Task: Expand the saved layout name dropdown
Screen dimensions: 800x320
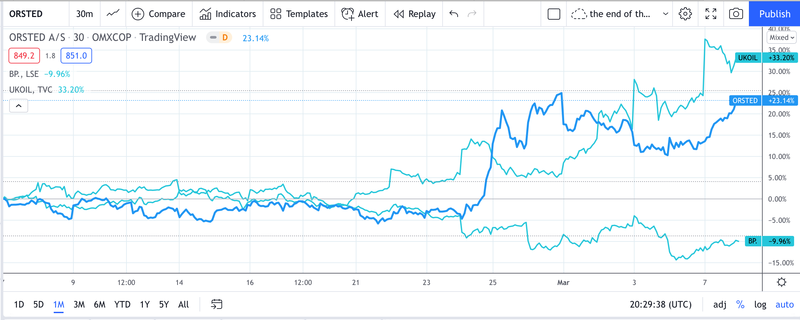Action: (x=665, y=14)
